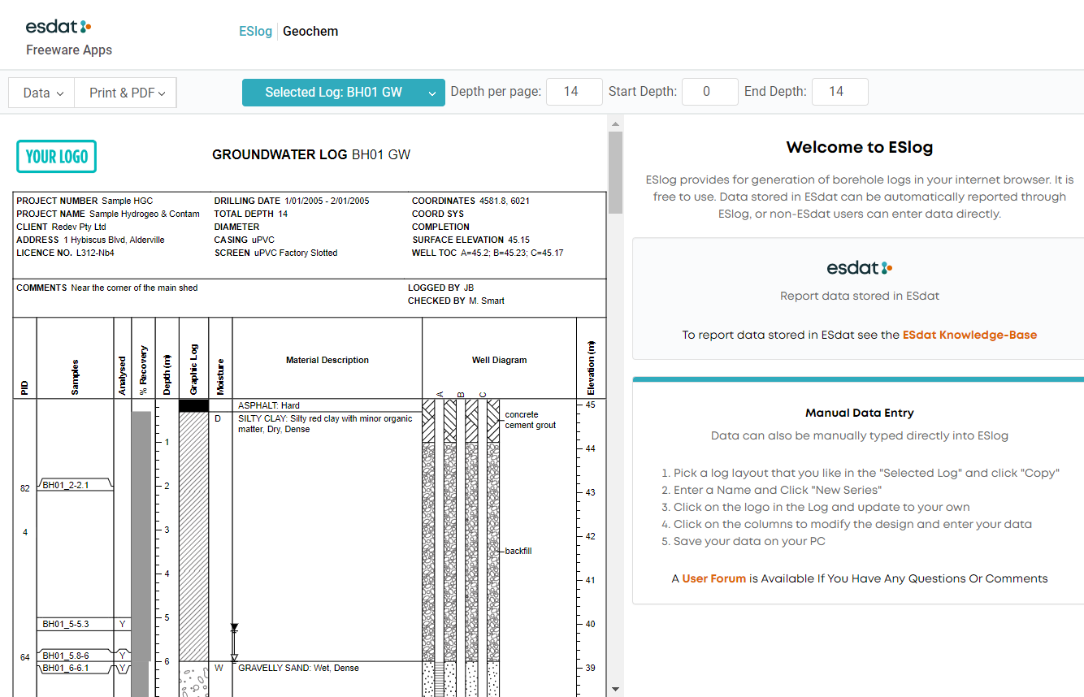Click the Analysed column header
1084x697 pixels.
tap(122, 375)
